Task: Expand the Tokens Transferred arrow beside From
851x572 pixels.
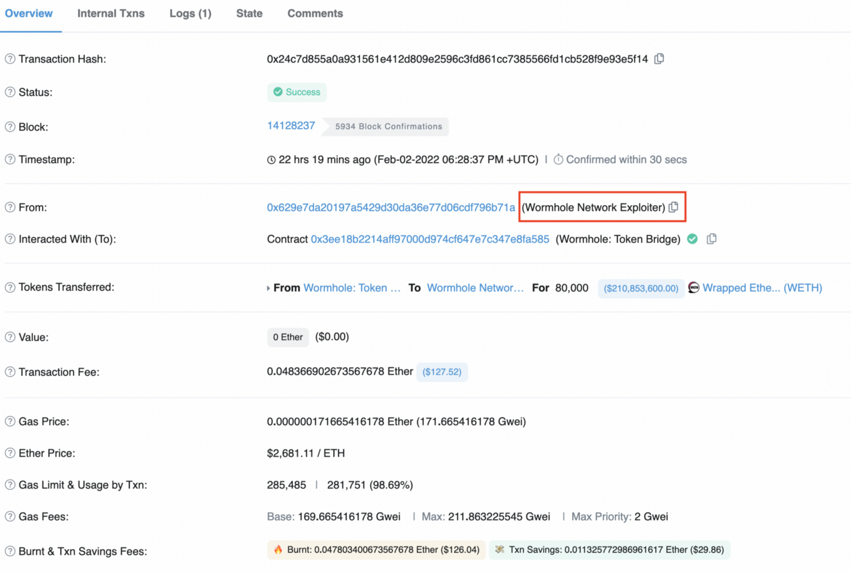Action: 268,288
